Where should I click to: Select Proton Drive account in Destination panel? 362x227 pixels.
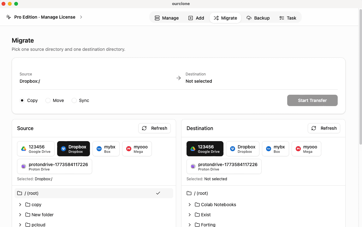(x=223, y=166)
